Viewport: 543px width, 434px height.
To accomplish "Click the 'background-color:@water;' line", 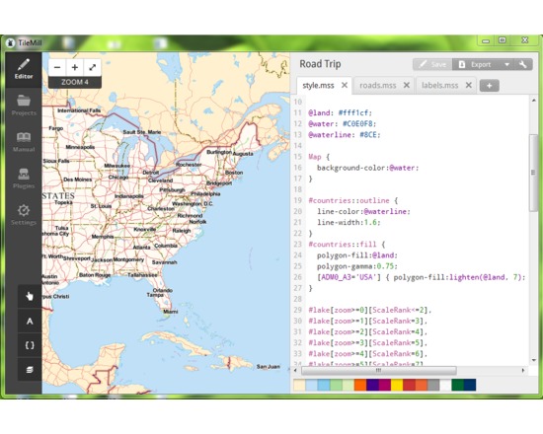I will [368, 168].
